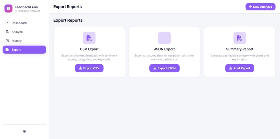The width and height of the screenshot is (280, 139).
Task: Click the FeedbackLens brain logo icon
Action: click(8, 9)
